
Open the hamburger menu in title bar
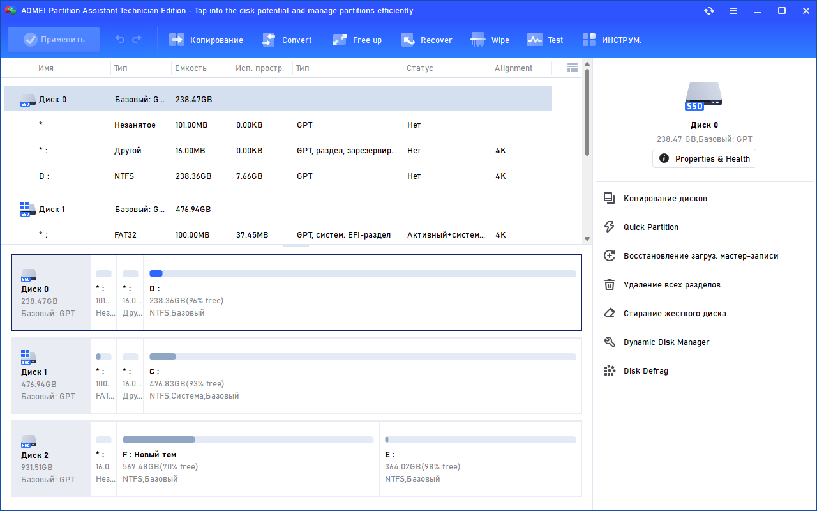click(733, 11)
